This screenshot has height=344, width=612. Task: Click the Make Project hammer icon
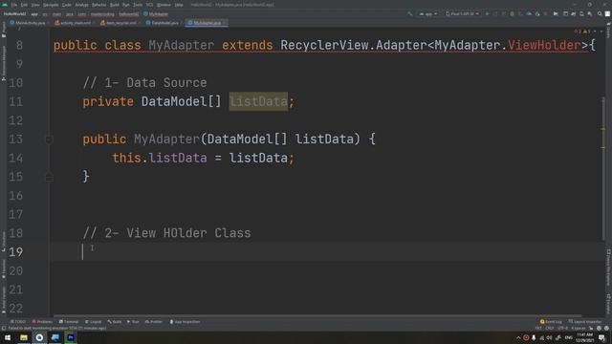[410, 13]
